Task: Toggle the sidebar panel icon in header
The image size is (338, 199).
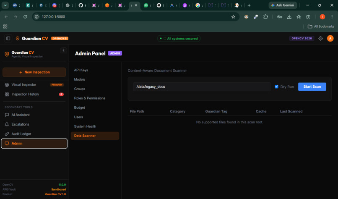Action: point(8,39)
